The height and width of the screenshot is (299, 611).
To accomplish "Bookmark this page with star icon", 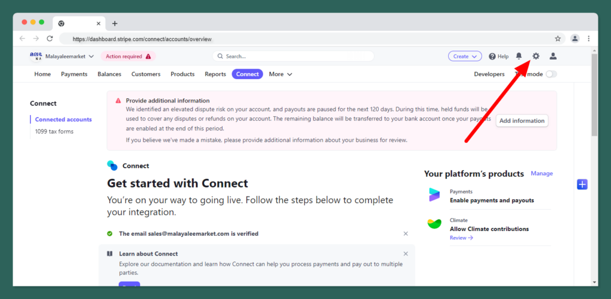I will (558, 39).
